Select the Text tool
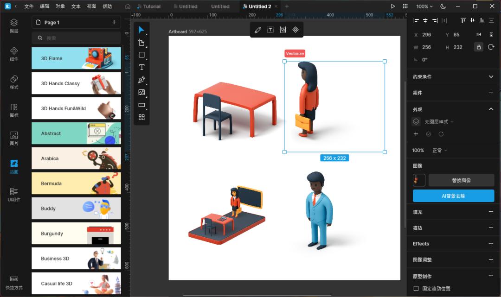Screen dimensions: 501x297 coord(141,67)
